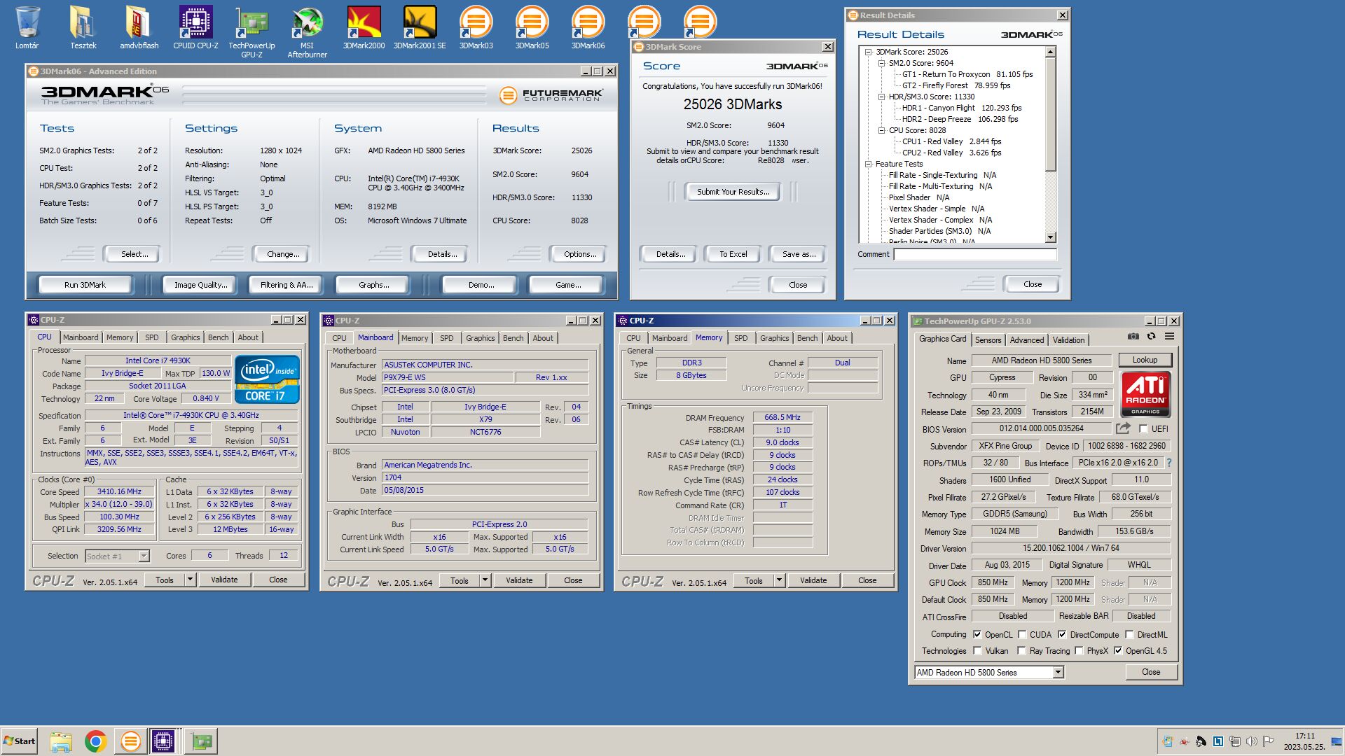The image size is (1345, 756).
Task: Launch the 3DMark2001 SE desktop shortcut
Action: (x=420, y=28)
